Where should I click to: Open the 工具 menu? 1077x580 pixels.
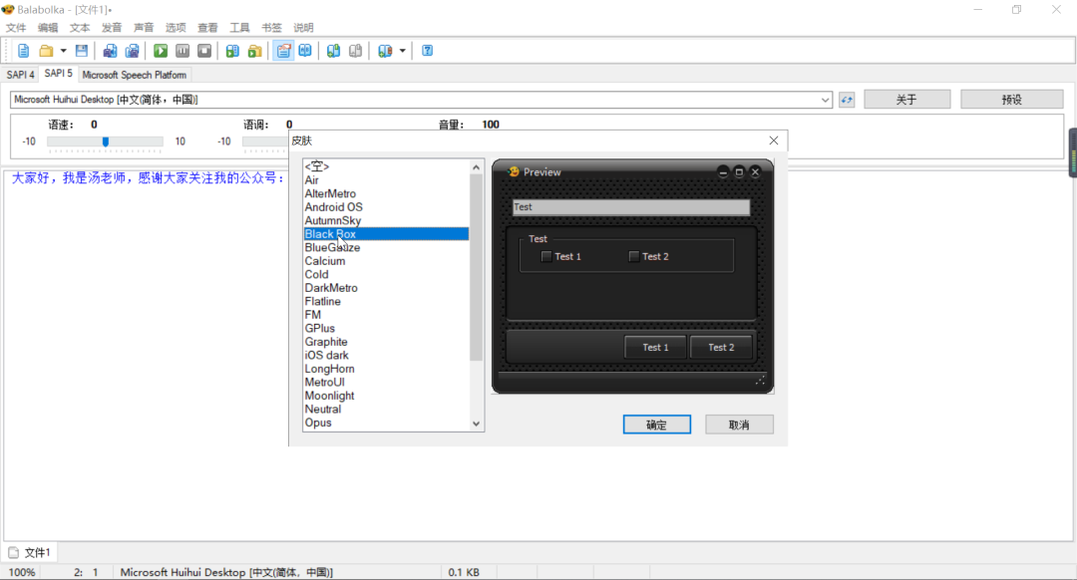(239, 28)
